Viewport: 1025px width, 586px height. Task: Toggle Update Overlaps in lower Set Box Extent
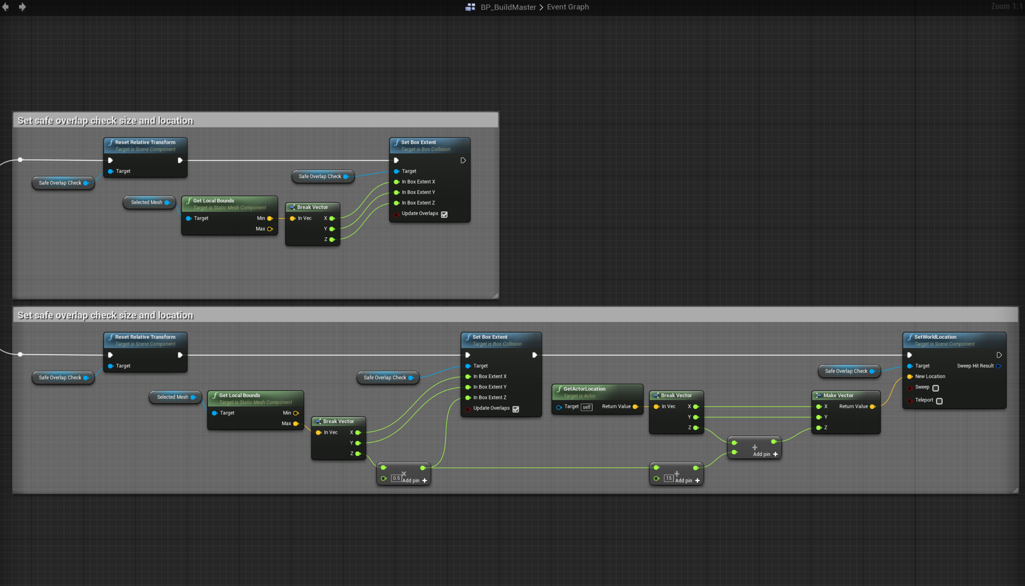pyautogui.click(x=515, y=409)
